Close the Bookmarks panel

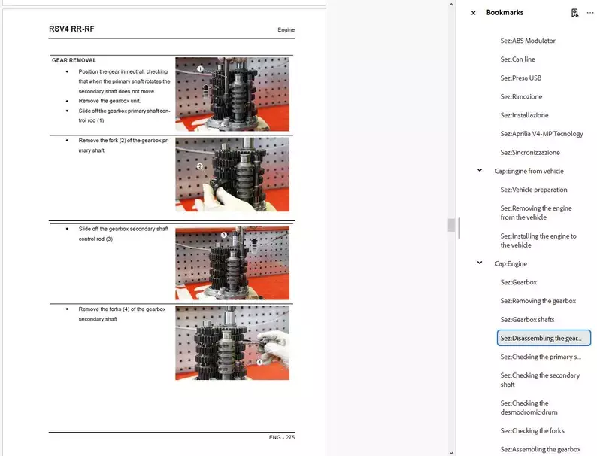[x=473, y=13]
